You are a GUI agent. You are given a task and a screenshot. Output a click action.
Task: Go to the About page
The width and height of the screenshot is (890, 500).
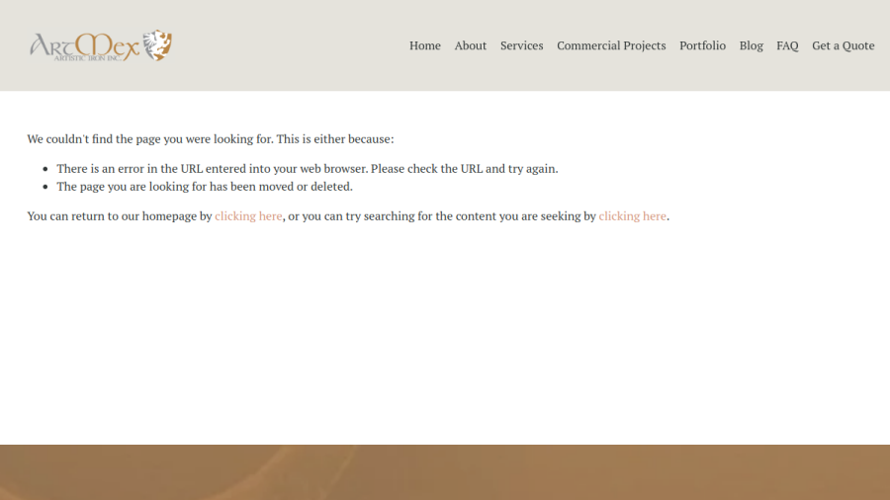(470, 45)
